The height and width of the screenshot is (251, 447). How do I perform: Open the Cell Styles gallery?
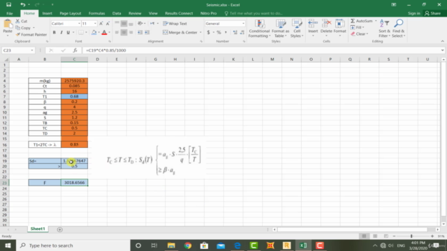297,29
